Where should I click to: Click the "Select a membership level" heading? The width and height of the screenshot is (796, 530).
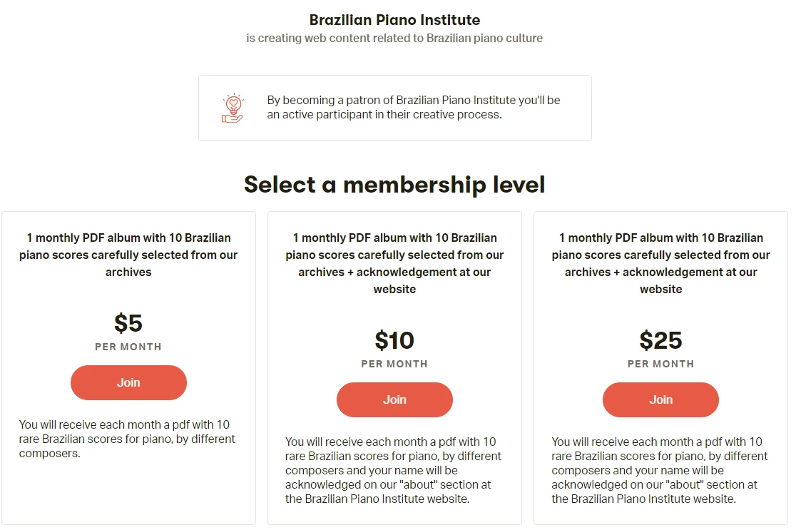394,184
